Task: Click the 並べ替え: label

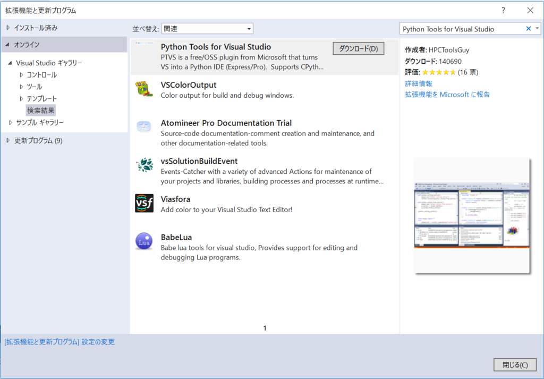Action: pos(146,29)
